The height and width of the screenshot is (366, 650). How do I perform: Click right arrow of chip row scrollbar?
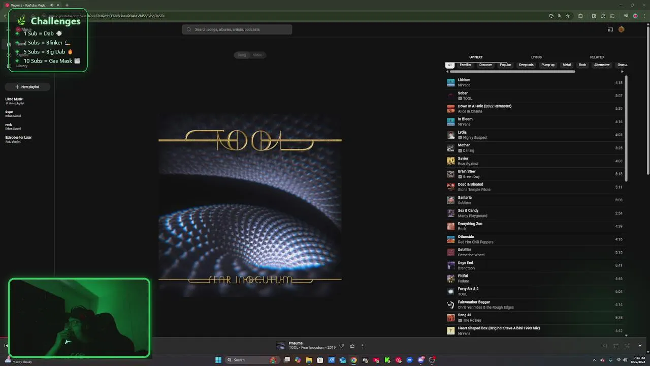click(x=623, y=72)
